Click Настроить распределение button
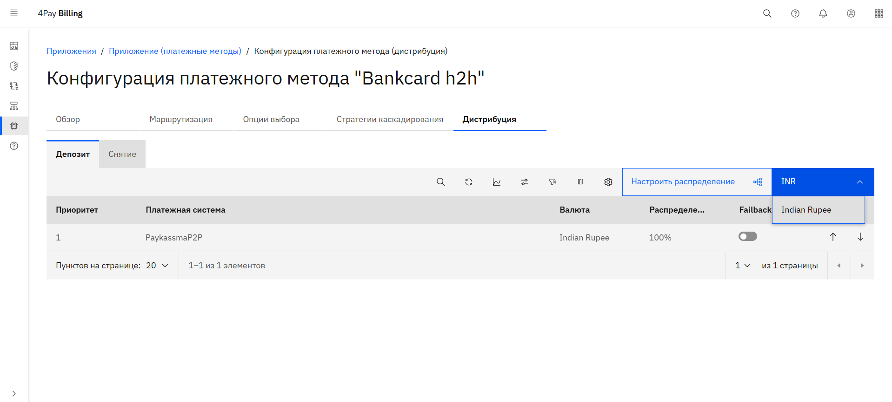The image size is (892, 402). pos(696,182)
